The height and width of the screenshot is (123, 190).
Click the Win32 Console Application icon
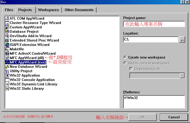[7, 80]
